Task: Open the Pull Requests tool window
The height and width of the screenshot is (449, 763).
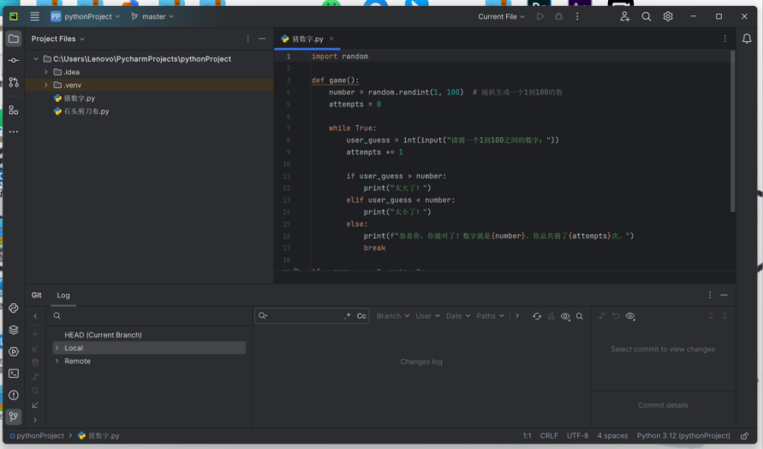Action: (14, 82)
